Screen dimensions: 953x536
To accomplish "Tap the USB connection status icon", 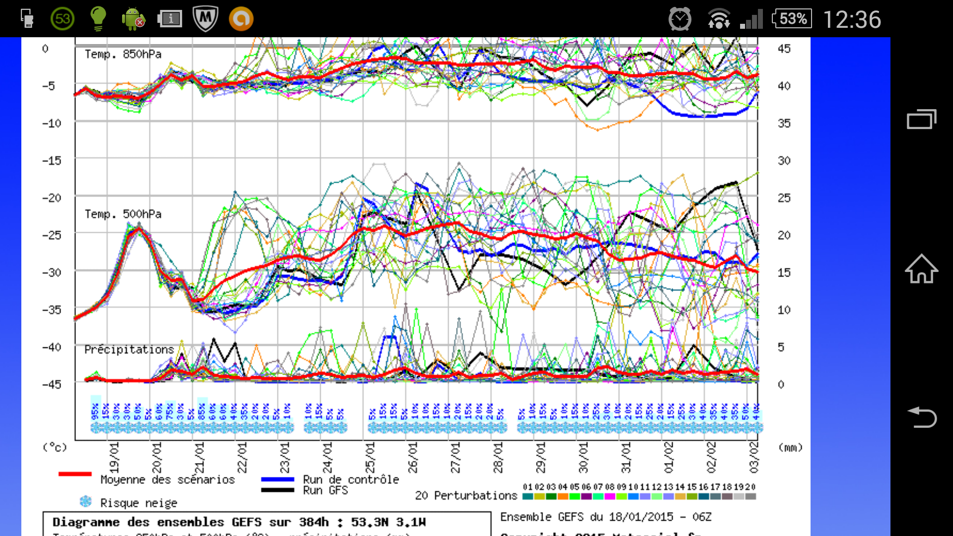I will pyautogui.click(x=27, y=19).
